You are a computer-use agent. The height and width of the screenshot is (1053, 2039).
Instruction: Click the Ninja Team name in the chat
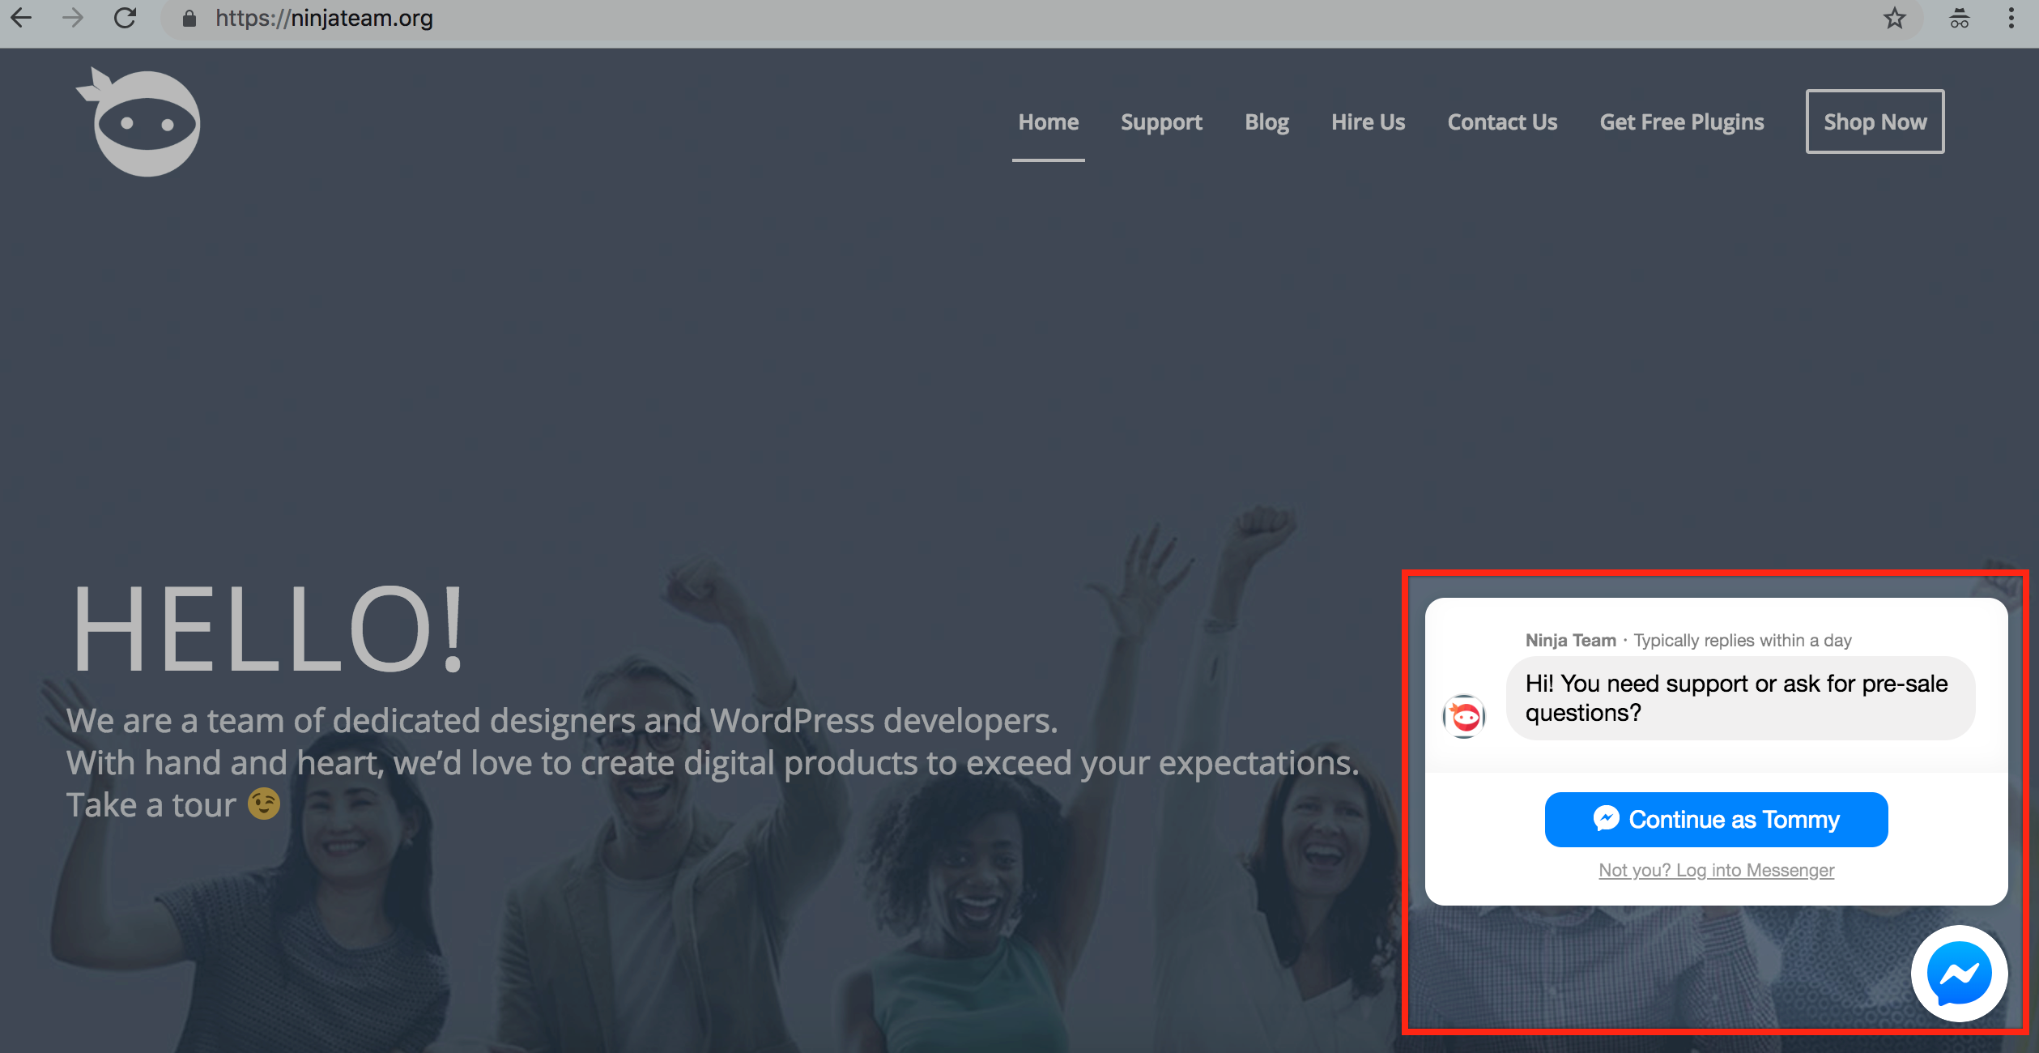point(1571,641)
